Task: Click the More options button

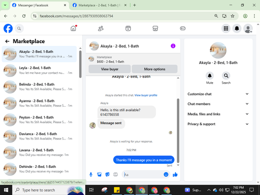Action: [x=154, y=69]
